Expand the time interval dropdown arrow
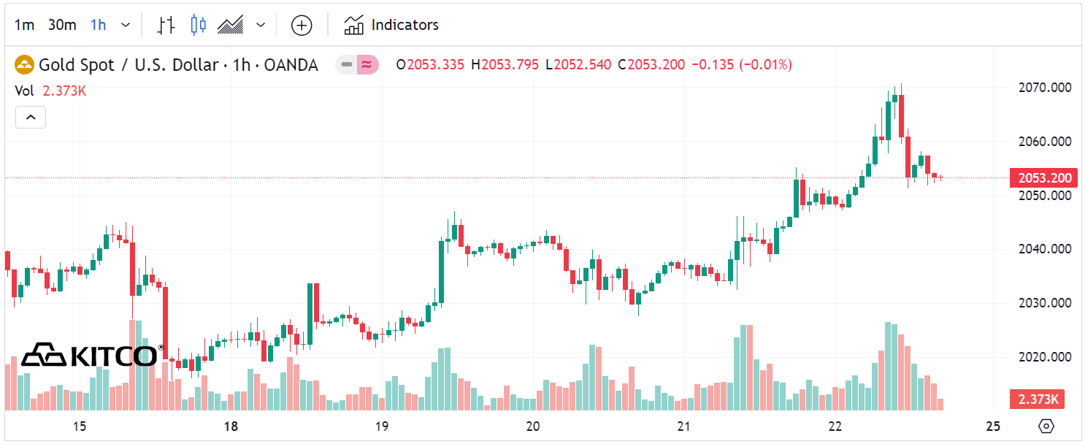1085x444 pixels. point(126,26)
